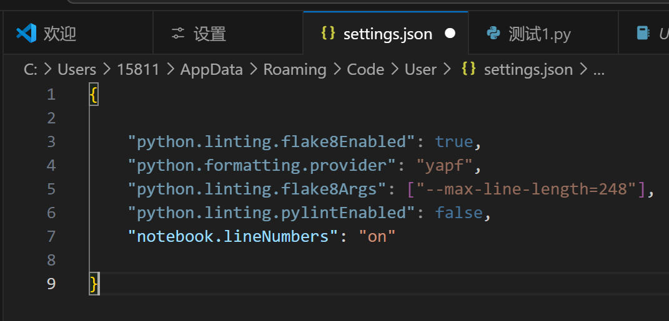This screenshot has width=669, height=321.
Task: Click the AppData breadcrumb segment
Action: pyautogui.click(x=212, y=69)
